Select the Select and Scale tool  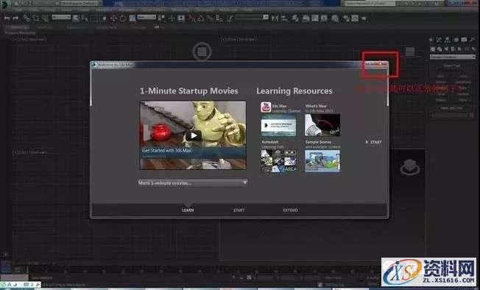pos(132,18)
